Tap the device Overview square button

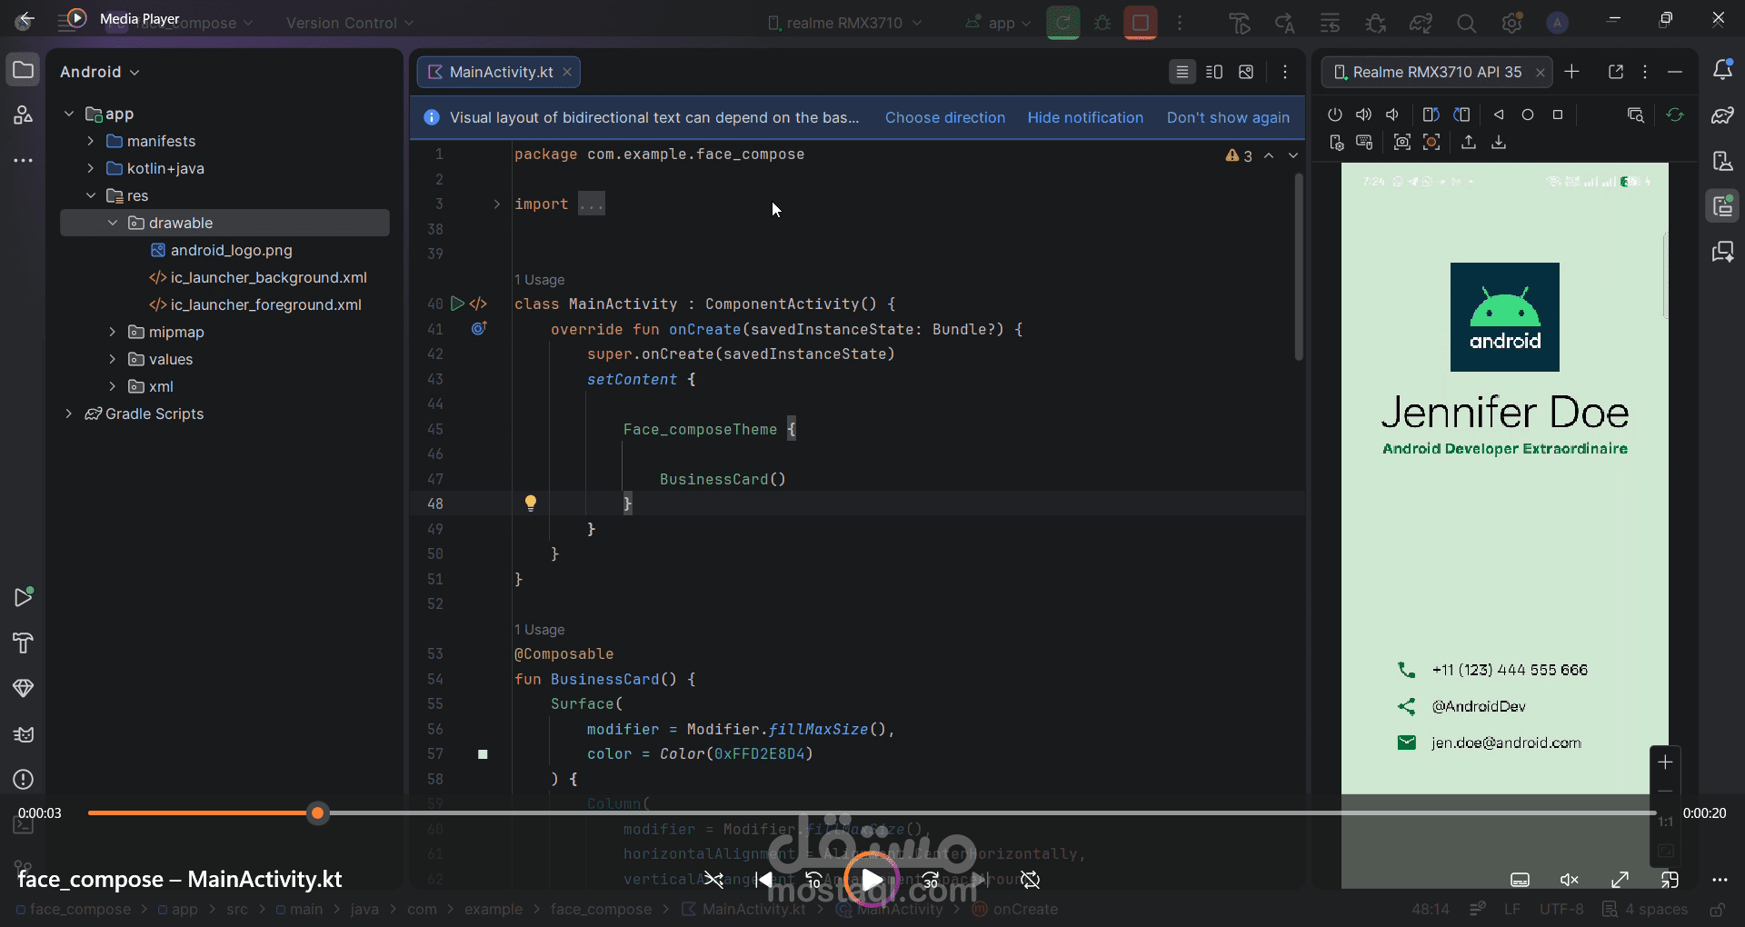[1558, 115]
